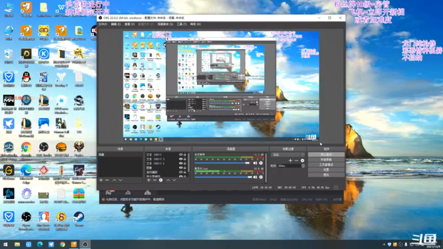The width and height of the screenshot is (443, 249).
Task: Open the 文件(F) menu
Action: tap(102, 24)
